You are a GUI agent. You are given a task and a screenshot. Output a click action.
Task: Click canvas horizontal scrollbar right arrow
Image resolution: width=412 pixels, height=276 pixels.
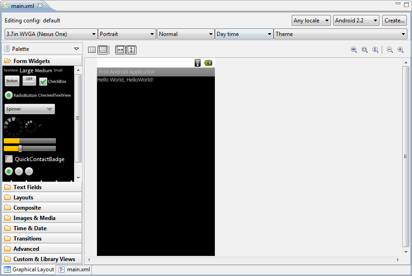pos(398,260)
